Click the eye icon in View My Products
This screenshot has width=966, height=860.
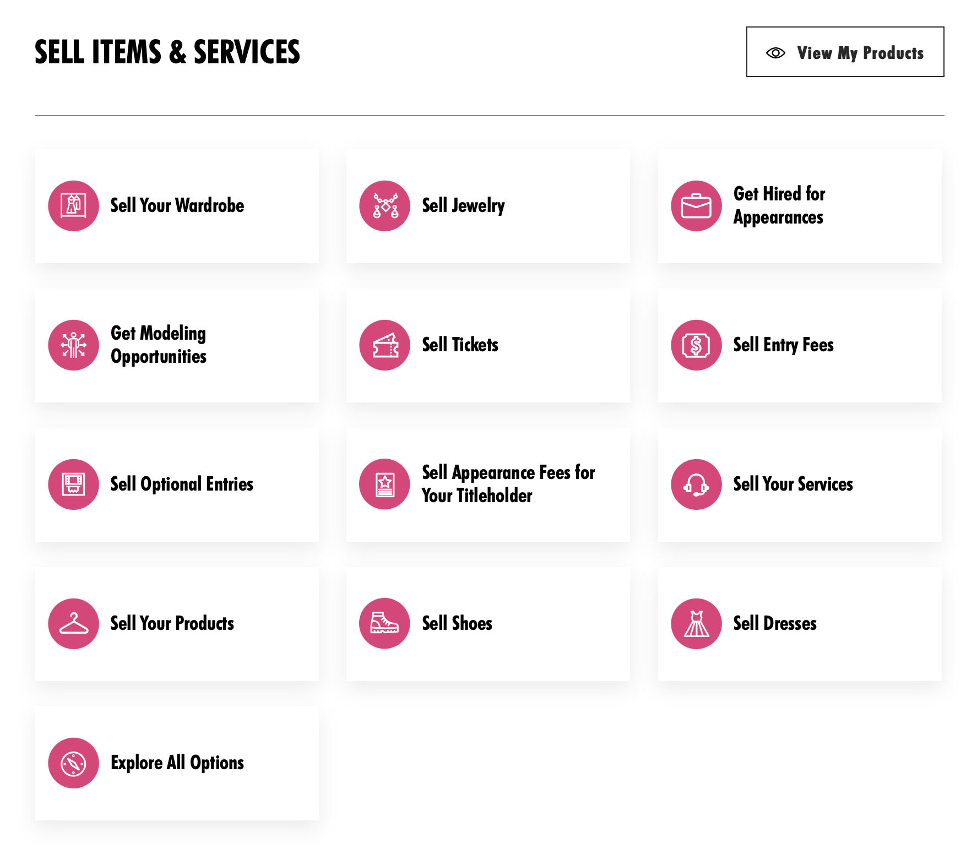[x=775, y=53]
